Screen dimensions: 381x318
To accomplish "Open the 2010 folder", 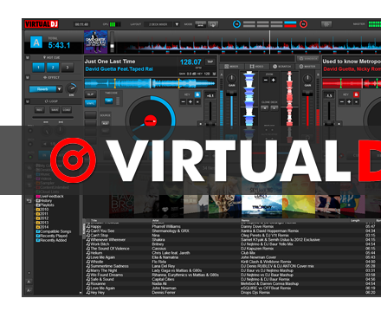I will [x=42, y=210].
